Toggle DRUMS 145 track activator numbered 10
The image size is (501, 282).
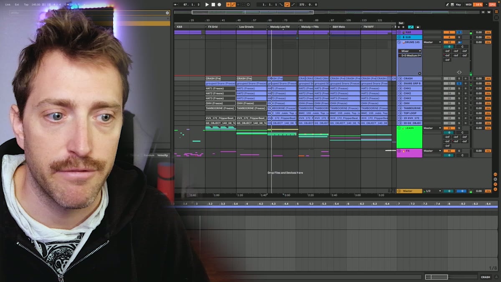(449, 42)
